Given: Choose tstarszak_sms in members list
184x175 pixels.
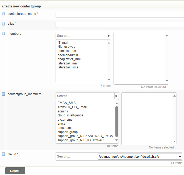Looking at the screenshot, I should point(68,67).
